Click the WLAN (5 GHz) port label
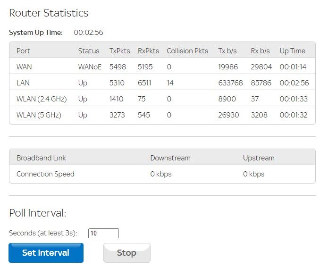 (39, 115)
